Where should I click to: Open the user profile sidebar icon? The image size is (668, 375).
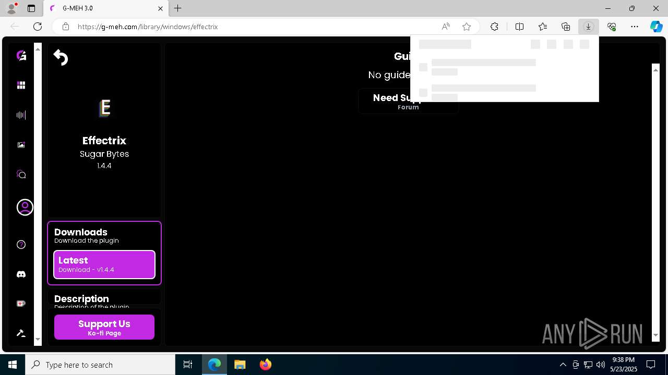(25, 207)
